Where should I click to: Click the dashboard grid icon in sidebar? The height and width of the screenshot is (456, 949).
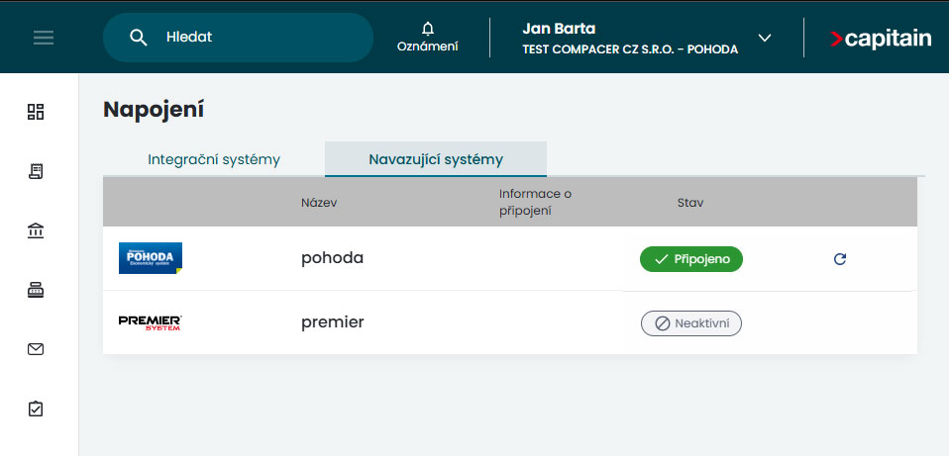pos(36,112)
